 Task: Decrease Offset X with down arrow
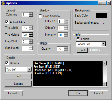pos(66,22)
